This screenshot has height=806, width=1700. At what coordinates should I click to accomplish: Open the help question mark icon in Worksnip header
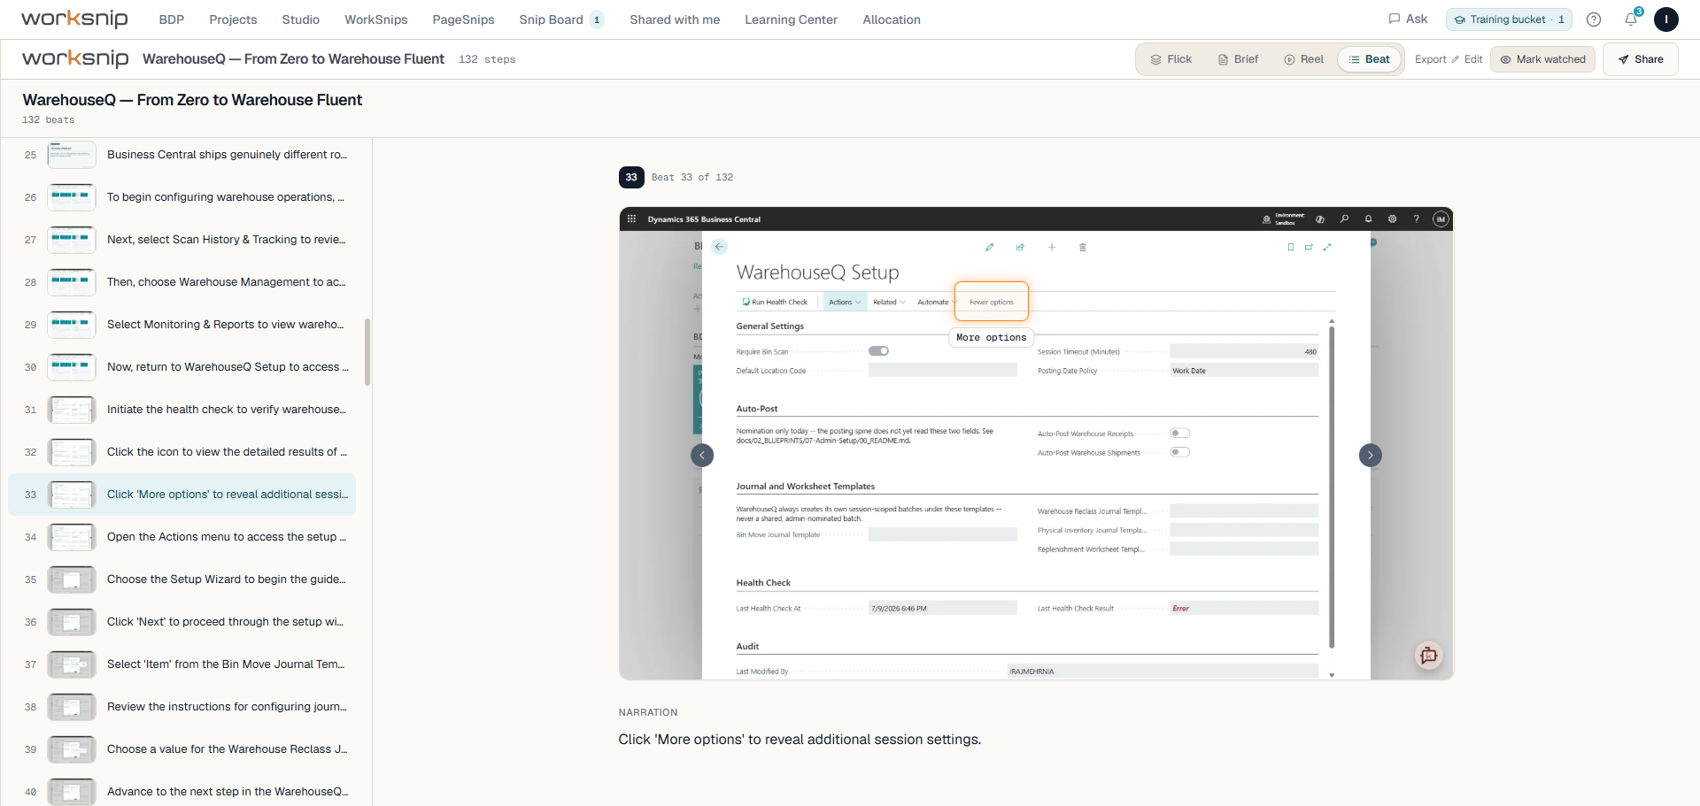point(1594,19)
